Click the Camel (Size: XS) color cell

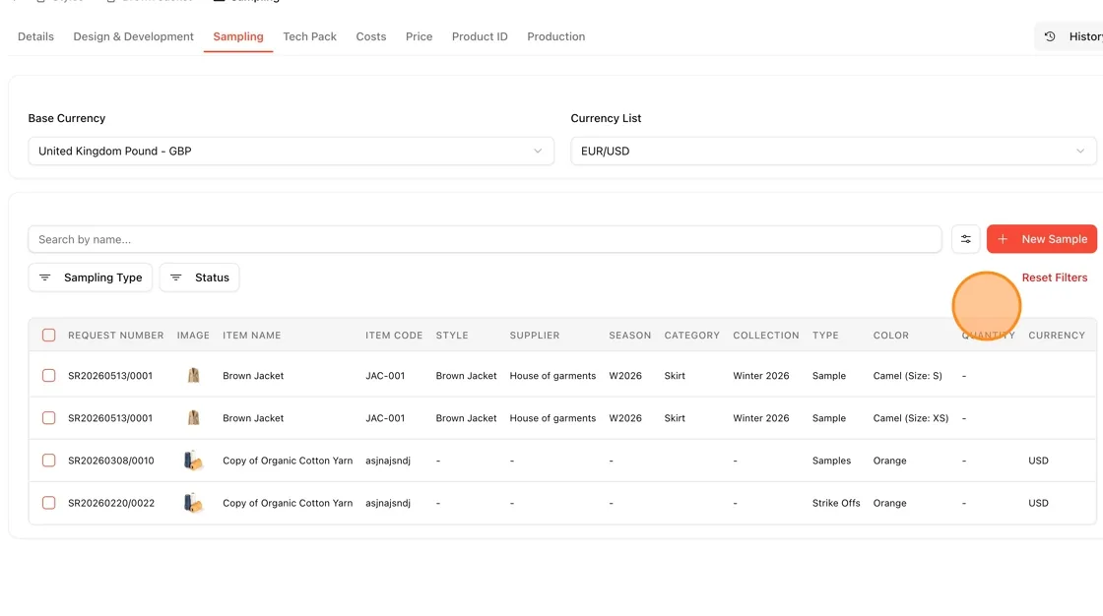[911, 417]
